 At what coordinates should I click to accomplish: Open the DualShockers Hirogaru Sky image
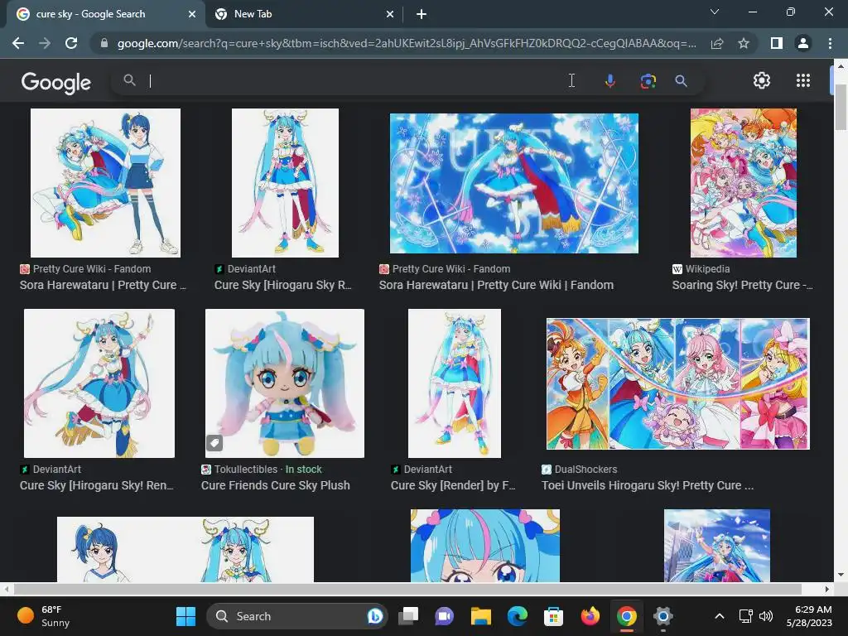coord(678,383)
